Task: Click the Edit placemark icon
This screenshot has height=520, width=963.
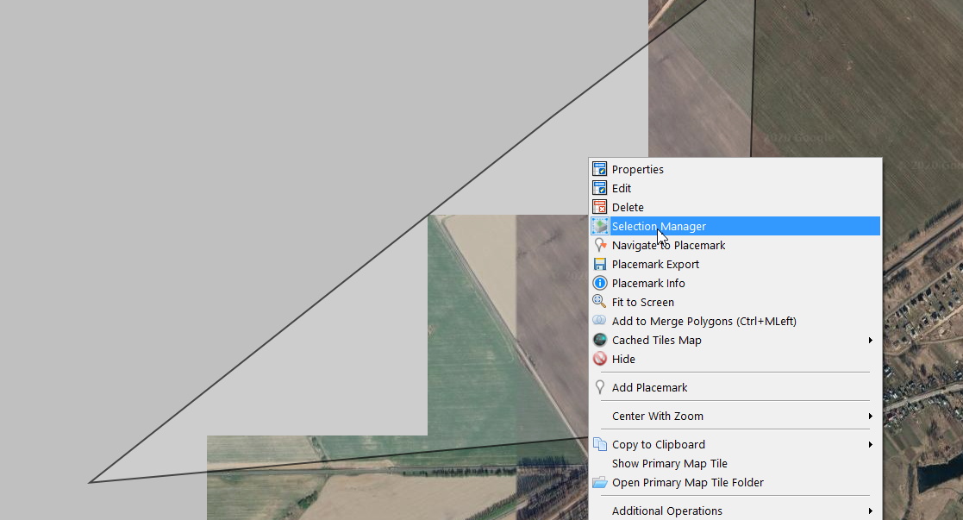Action: [600, 189]
